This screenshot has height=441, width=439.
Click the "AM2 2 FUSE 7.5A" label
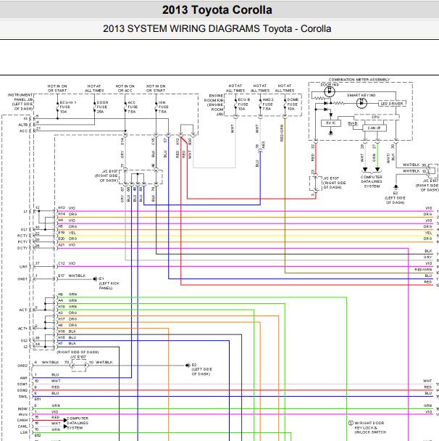pos(268,104)
